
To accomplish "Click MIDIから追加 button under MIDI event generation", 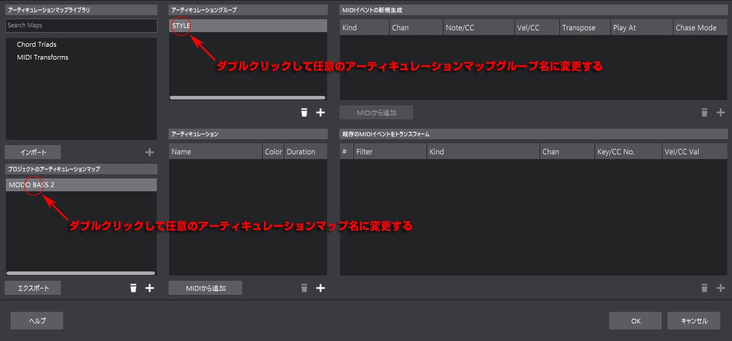I will 376,112.
